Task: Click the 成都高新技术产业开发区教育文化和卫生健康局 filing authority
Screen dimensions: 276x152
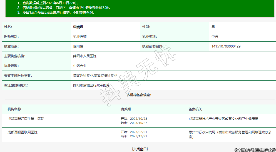Action: [x=223, y=119]
